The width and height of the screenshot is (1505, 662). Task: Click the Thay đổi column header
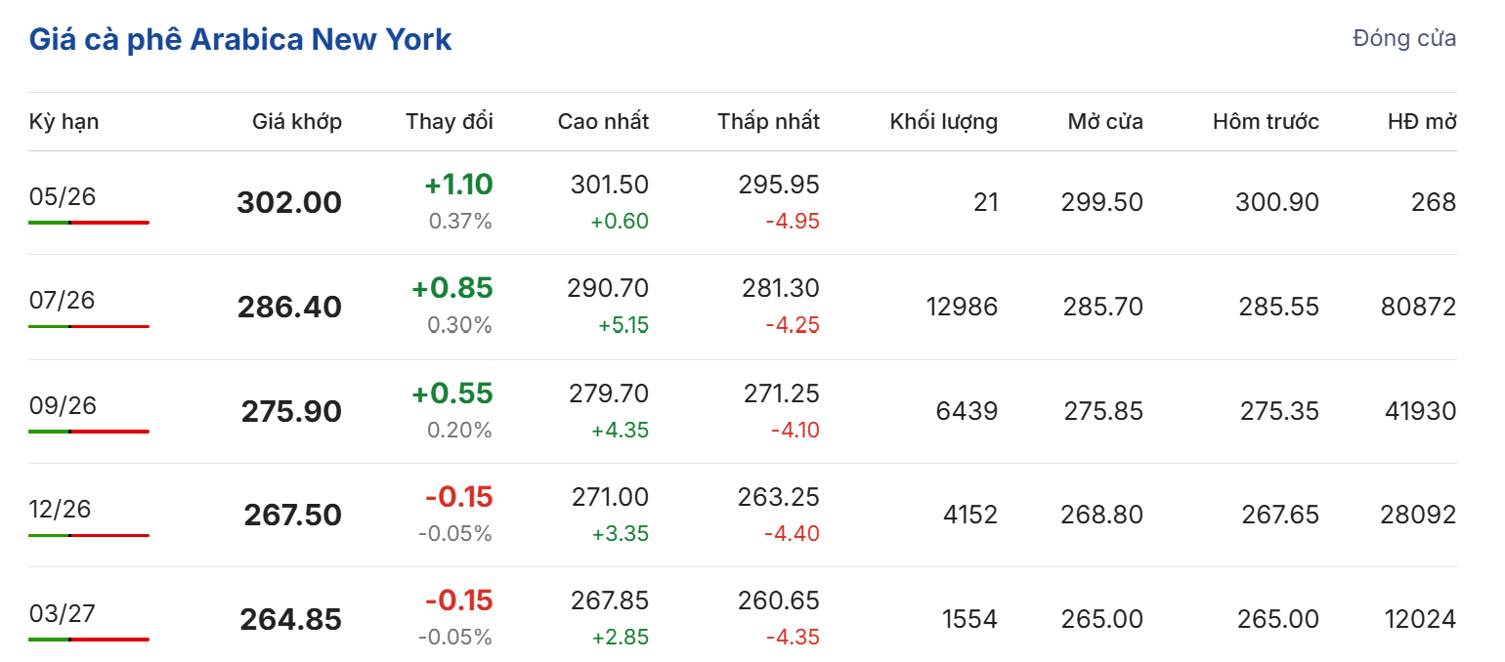450,122
